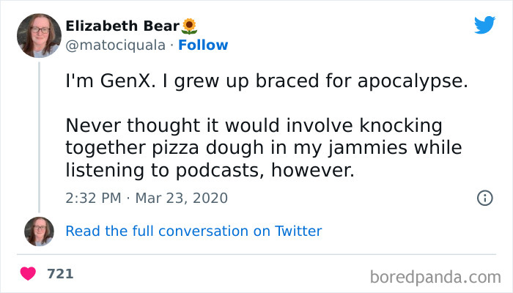
Task: Read the full conversation on Twitter
Action: click(x=193, y=231)
